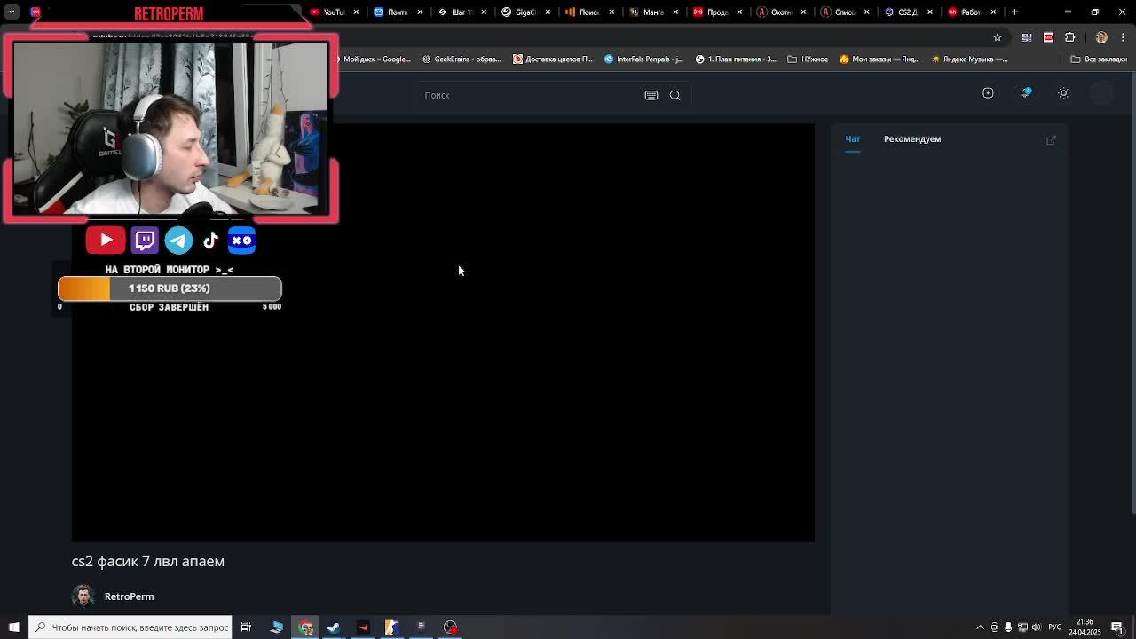Open the Чат tab

click(x=853, y=139)
